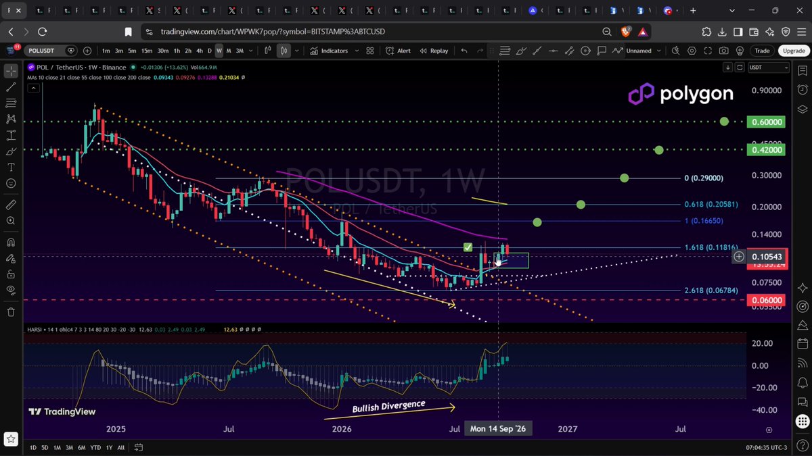Toggle lock all drawing tools
The width and height of the screenshot is (812, 456).
pyautogui.click(x=11, y=274)
